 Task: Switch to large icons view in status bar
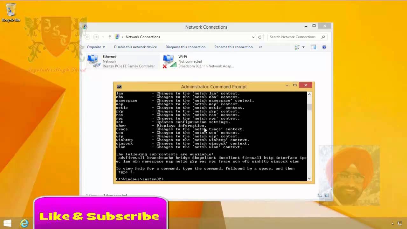327,195
